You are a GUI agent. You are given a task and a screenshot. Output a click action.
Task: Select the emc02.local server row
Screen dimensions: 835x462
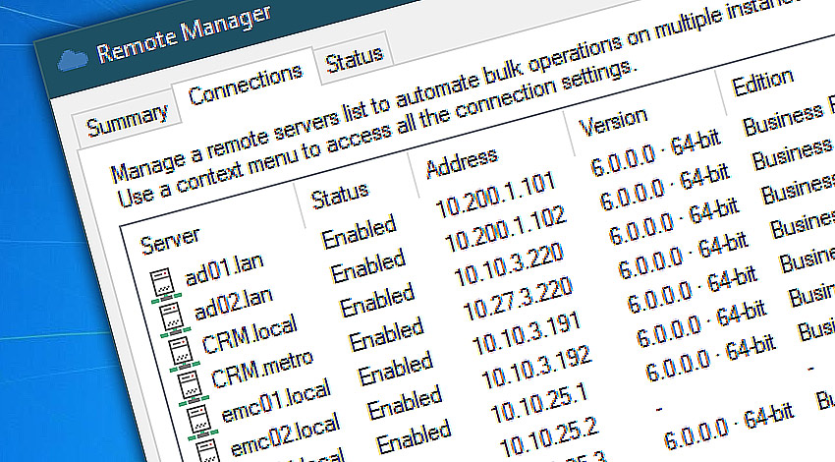pyautogui.click(x=284, y=435)
